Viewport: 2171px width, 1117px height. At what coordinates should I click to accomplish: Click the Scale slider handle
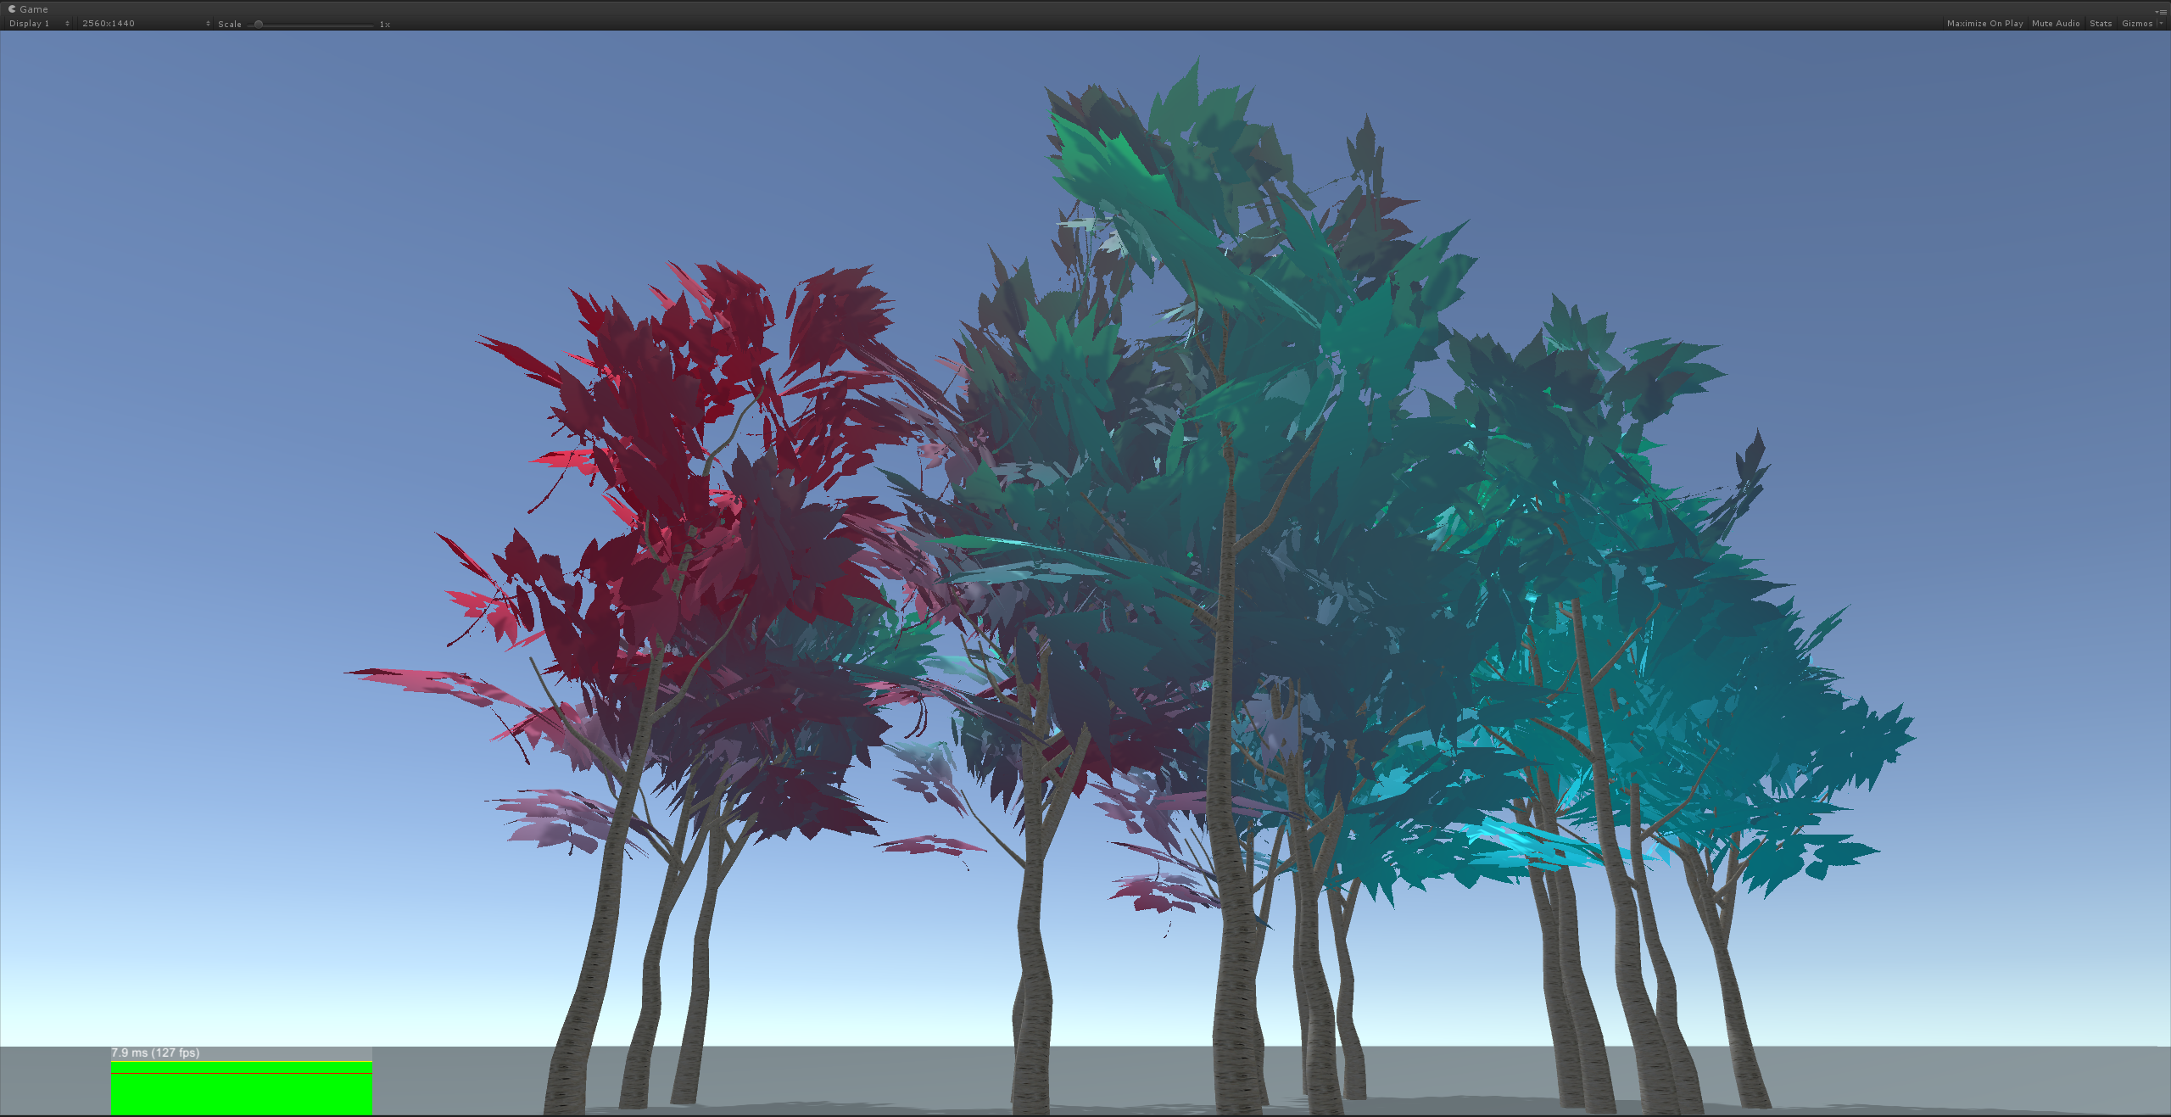259,25
